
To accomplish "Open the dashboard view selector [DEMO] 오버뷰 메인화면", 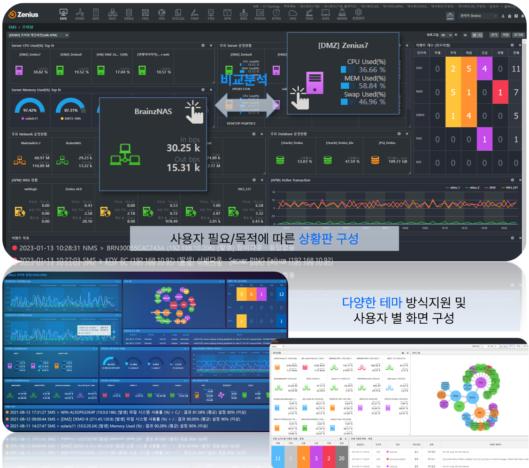I will 38,35.
